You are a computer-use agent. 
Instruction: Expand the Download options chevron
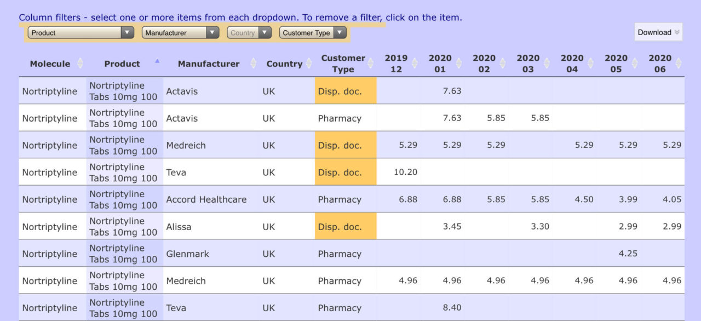677,32
